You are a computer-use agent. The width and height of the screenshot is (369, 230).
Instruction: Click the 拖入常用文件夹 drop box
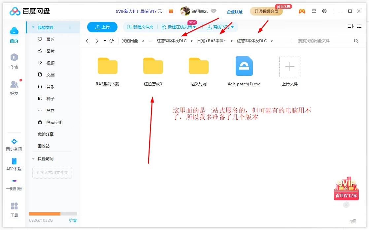tap(52, 173)
